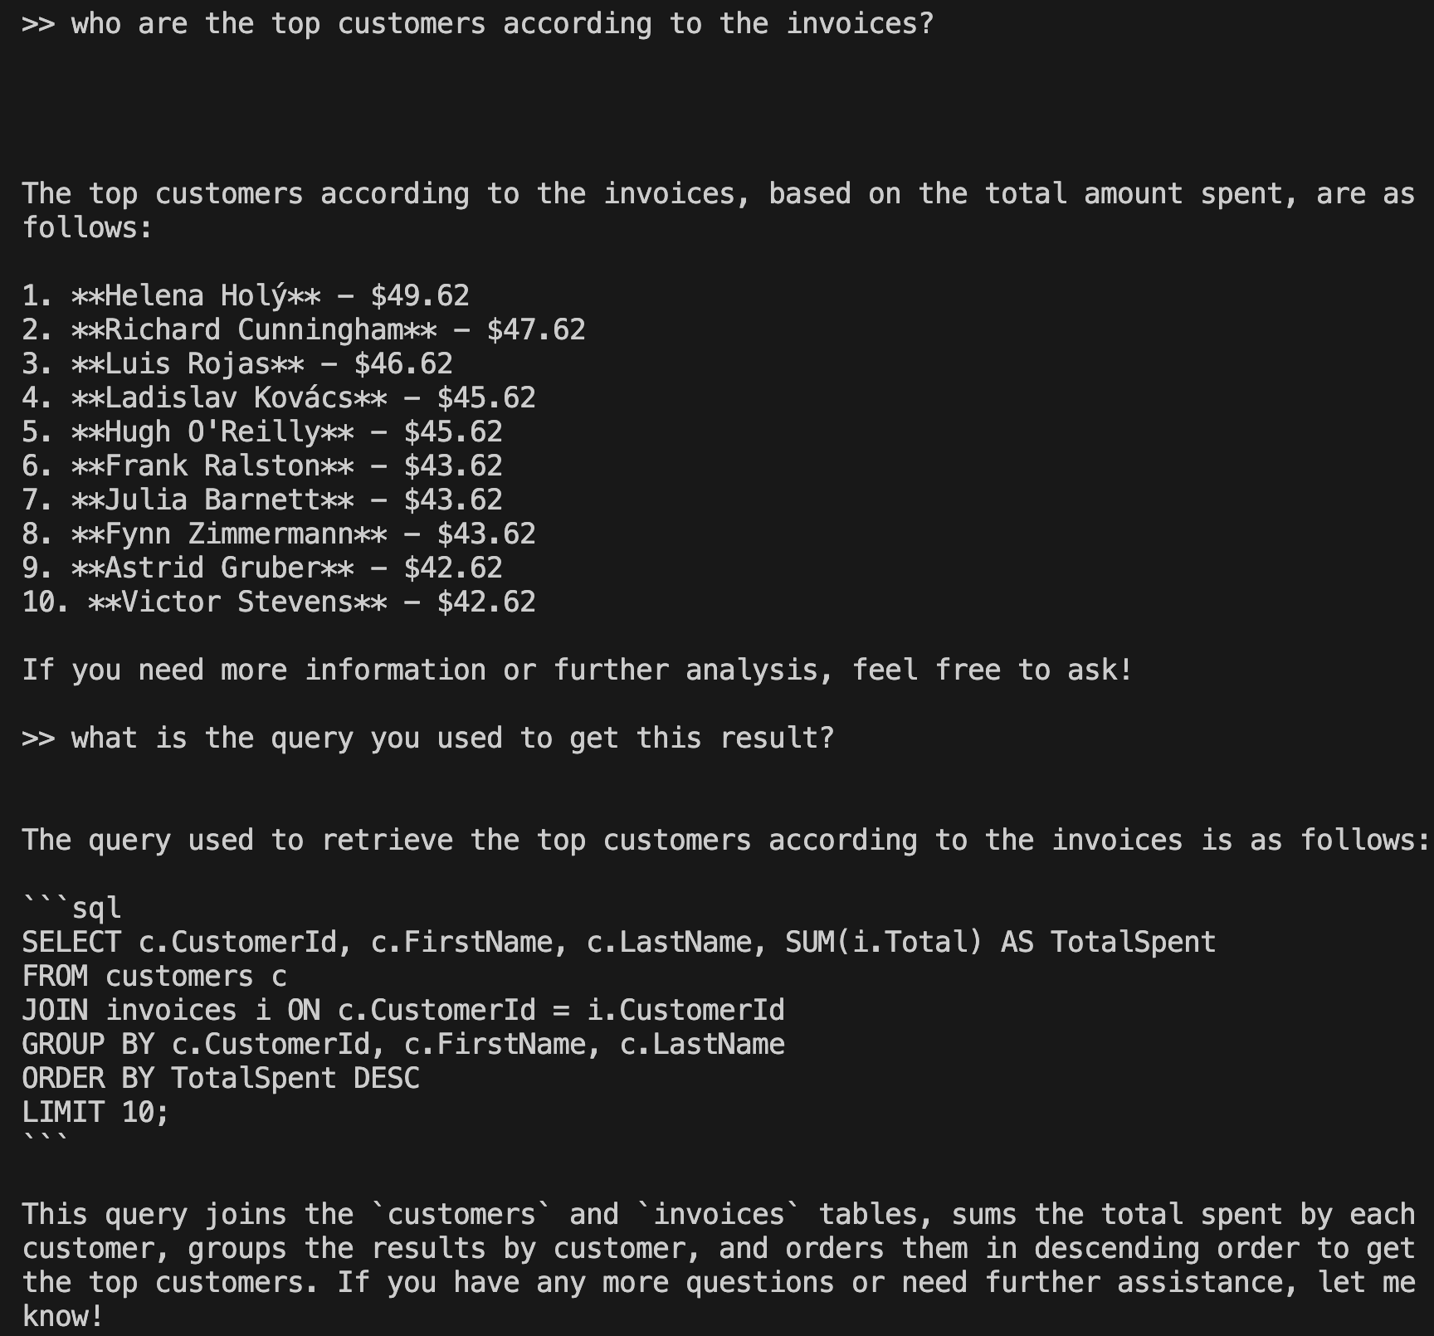This screenshot has width=1434, height=1336.
Task: Click the Ladislav Kovács list entry
Action: click(x=229, y=398)
